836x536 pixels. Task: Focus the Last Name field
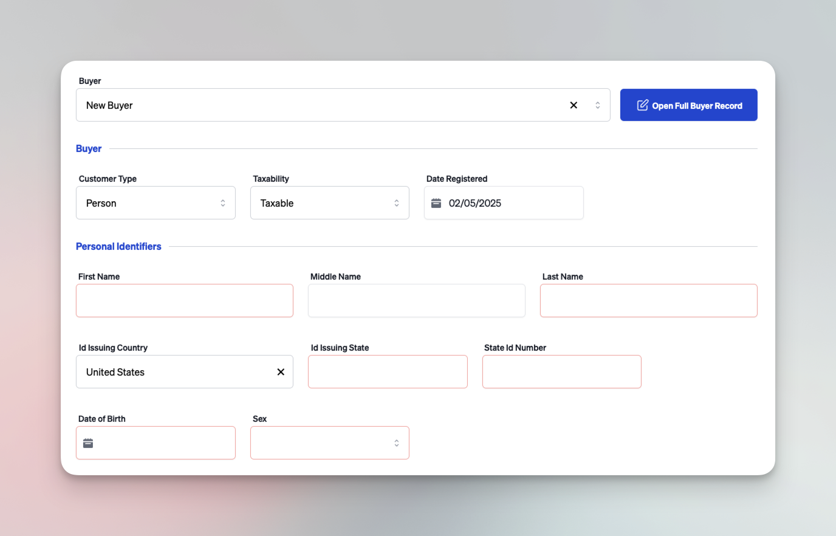point(648,300)
